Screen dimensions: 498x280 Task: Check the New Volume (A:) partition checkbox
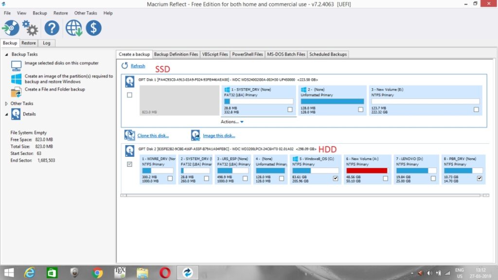(385, 179)
